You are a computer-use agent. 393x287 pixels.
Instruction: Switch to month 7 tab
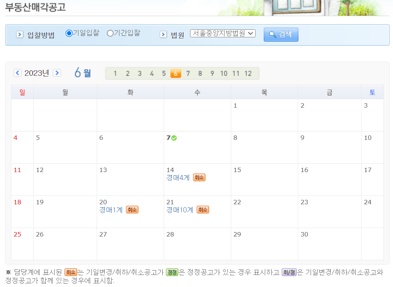coord(188,73)
